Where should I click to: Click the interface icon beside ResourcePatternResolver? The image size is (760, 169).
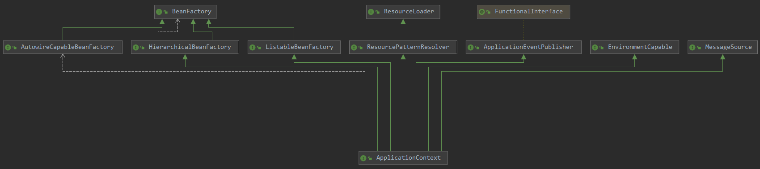click(354, 48)
